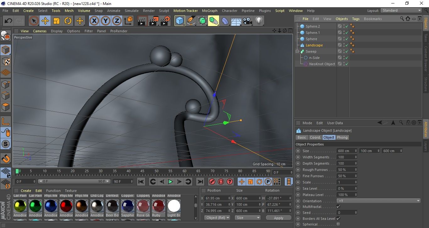The width and height of the screenshot is (429, 228).
Task: Go to start of animation
Action: (x=141, y=182)
